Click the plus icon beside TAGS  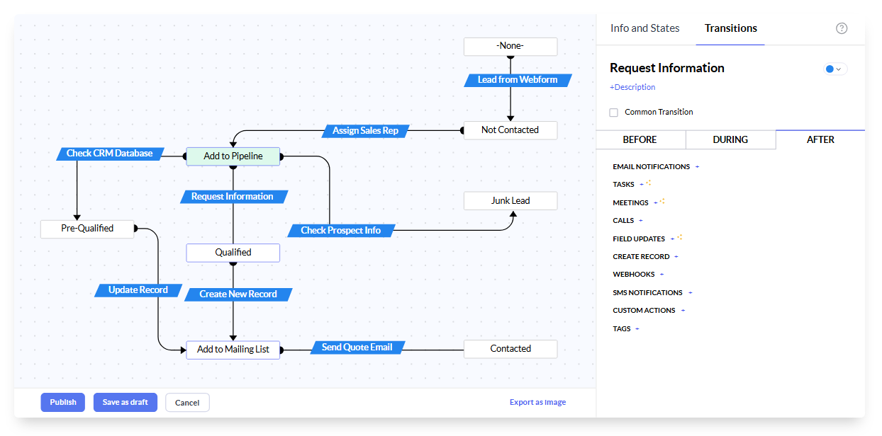tap(637, 329)
